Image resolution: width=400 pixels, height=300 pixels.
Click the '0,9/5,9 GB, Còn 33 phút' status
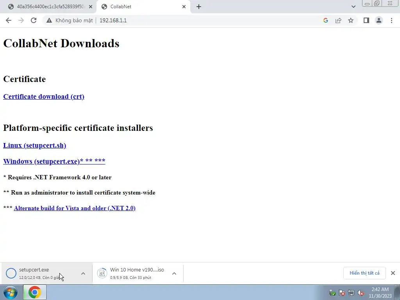[x=130, y=278]
